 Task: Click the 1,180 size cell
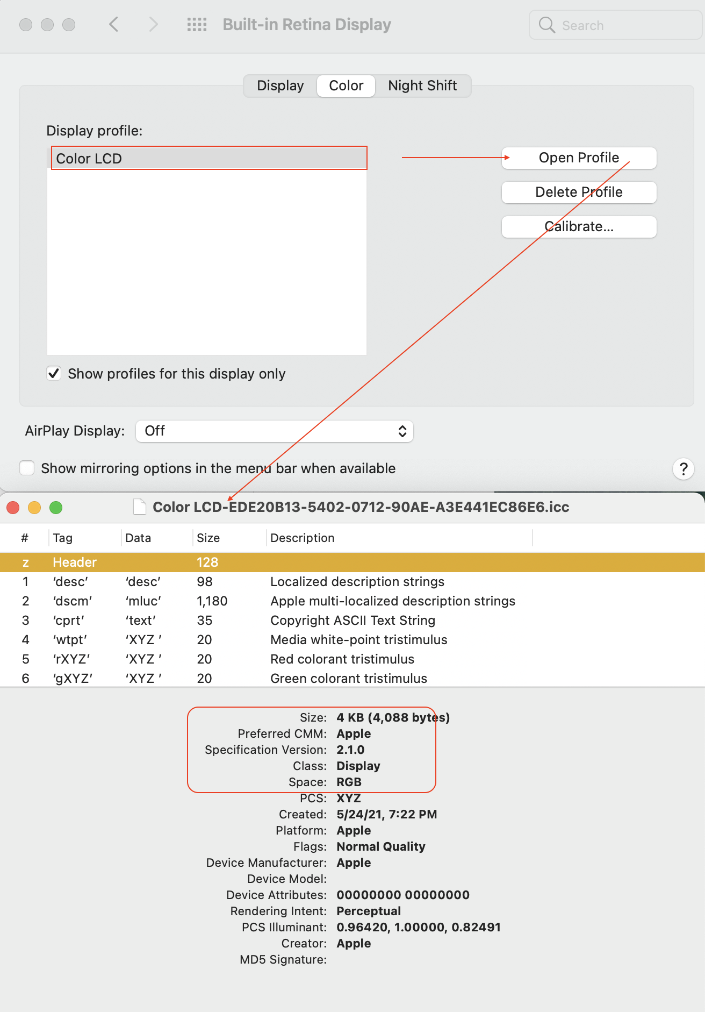[212, 601]
